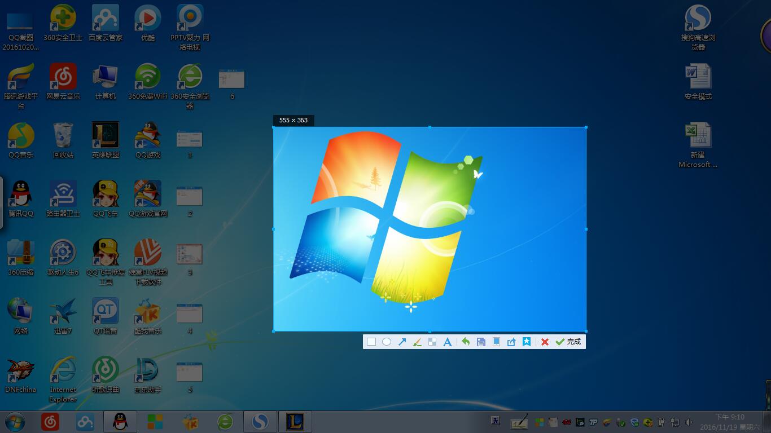Launch 酷我音乐 from the desktop

pyautogui.click(x=148, y=316)
